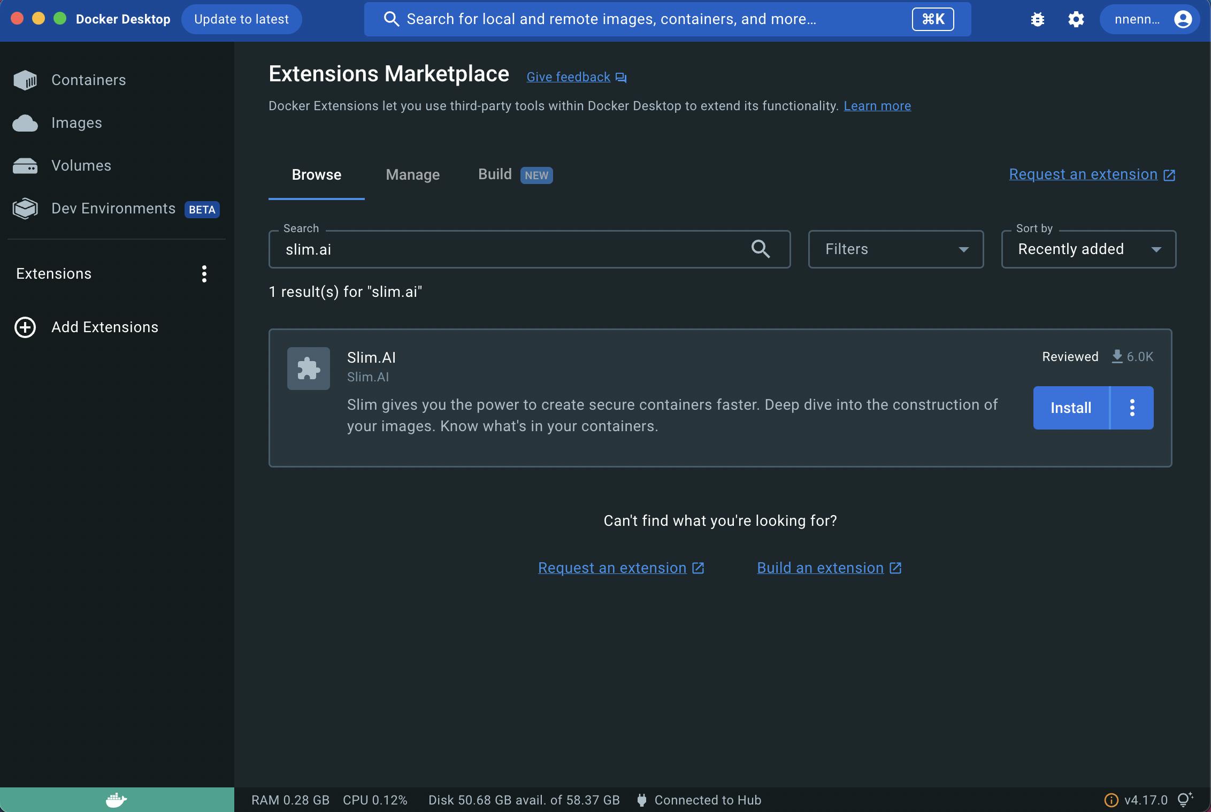Click the troubleshoot bug icon
Viewport: 1211px width, 812px height.
(1037, 20)
